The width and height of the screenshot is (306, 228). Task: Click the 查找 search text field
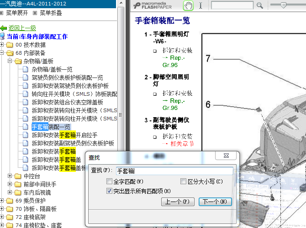174,171
